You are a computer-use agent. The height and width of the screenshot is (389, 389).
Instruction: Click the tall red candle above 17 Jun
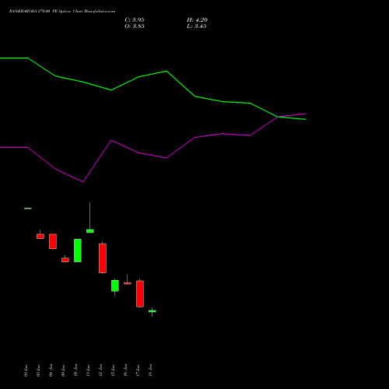140,294
